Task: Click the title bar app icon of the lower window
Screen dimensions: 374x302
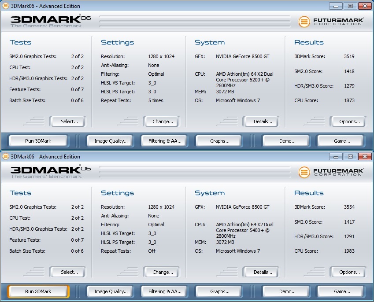Action: click(x=5, y=156)
